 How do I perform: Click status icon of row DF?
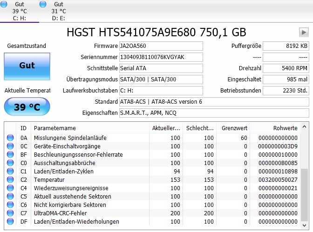[10, 221]
